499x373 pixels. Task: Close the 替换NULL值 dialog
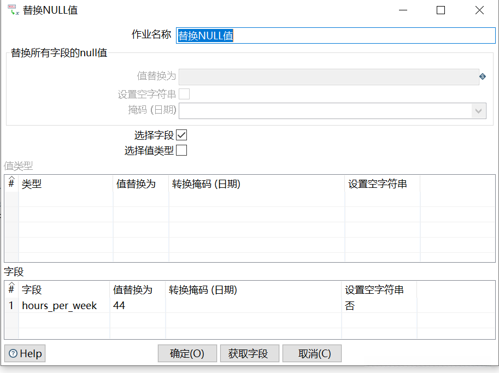coord(479,10)
